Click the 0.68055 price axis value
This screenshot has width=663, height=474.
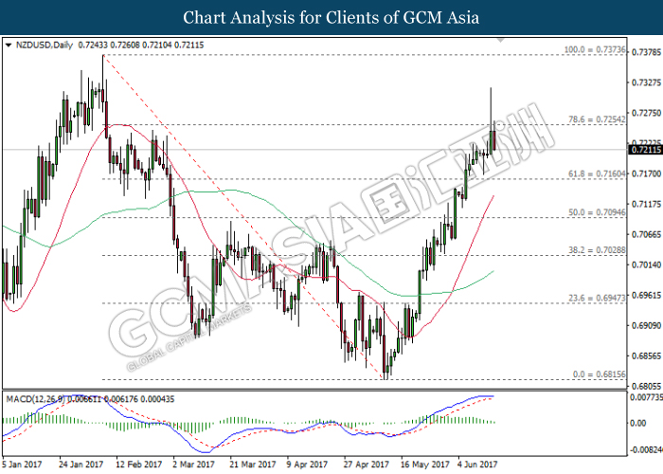point(646,386)
